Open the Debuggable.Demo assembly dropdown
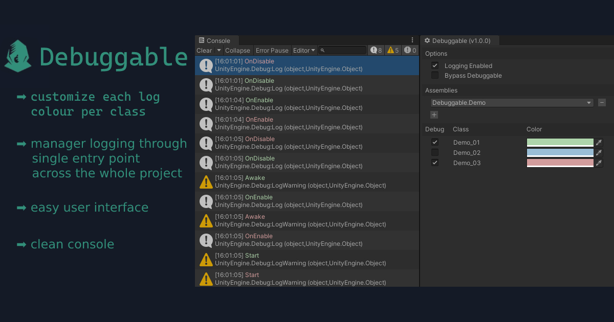Viewport: 614px width, 322px height. click(x=512, y=102)
